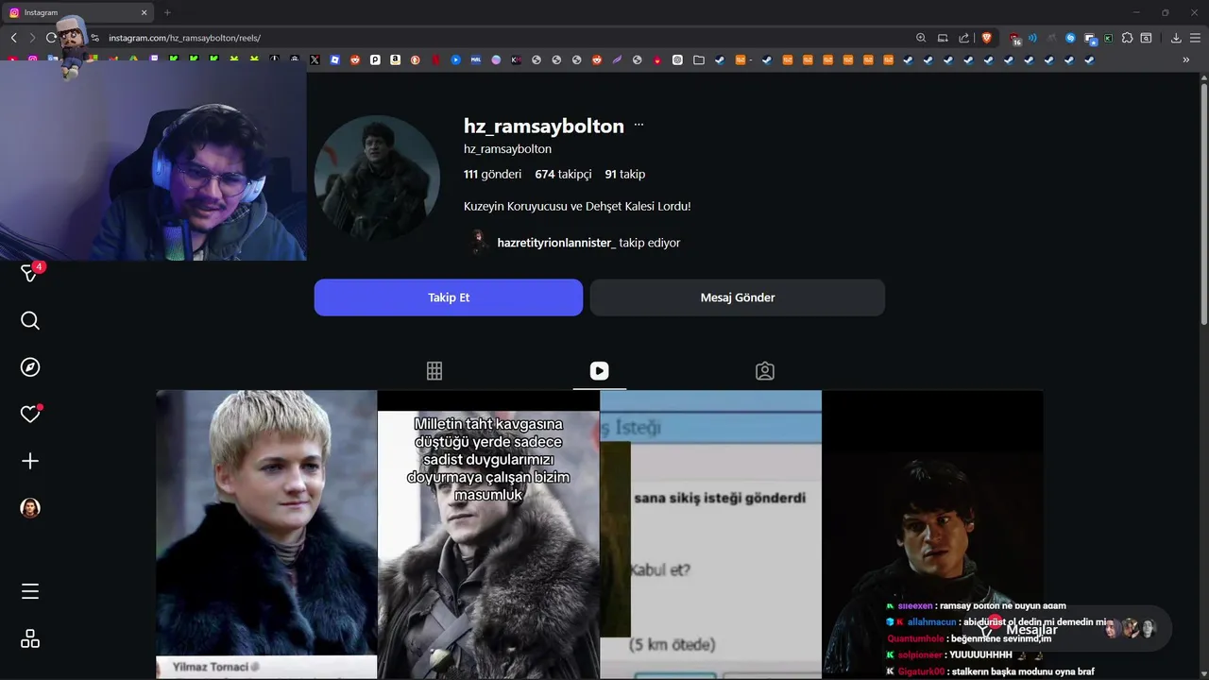Image resolution: width=1209 pixels, height=680 pixels.
Task: Switch to the posts grid tab
Action: [434, 371]
